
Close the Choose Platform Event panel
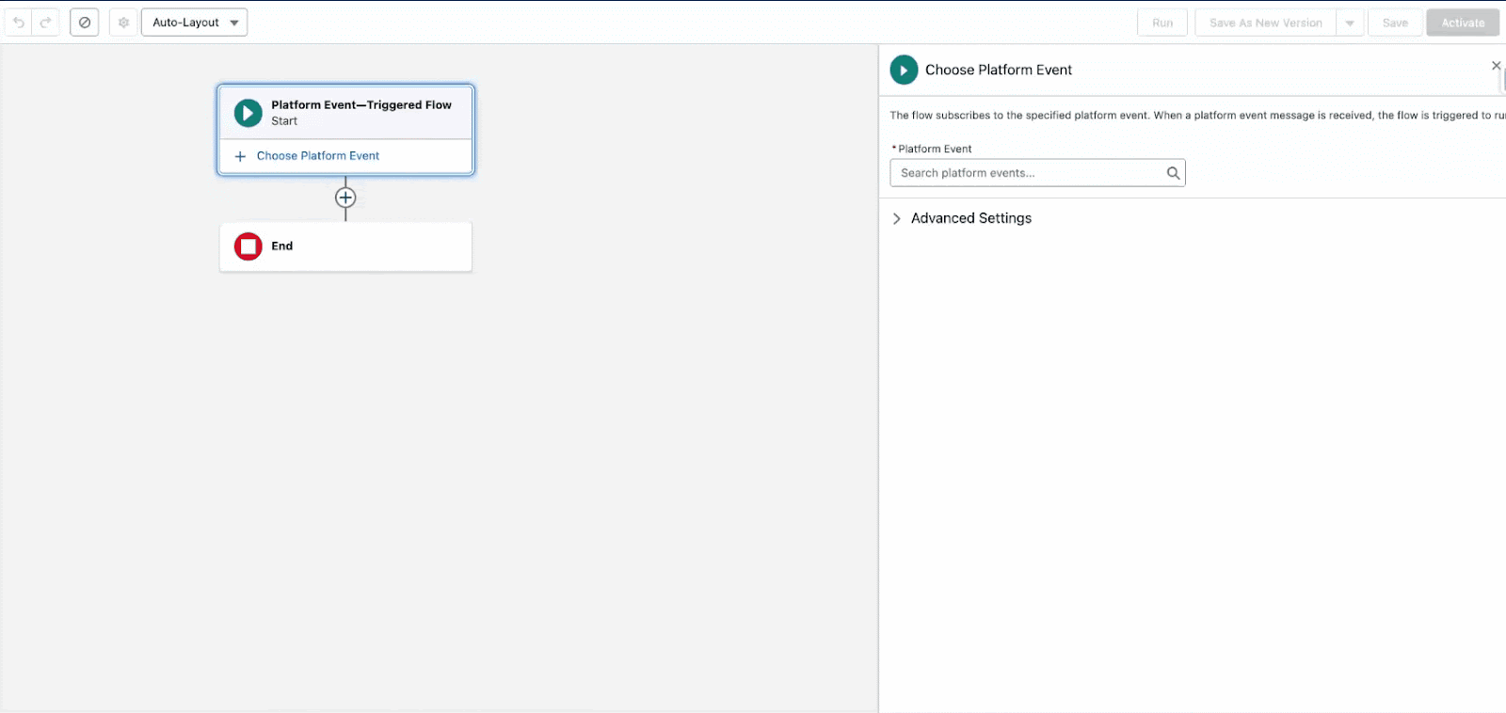[x=1496, y=66]
